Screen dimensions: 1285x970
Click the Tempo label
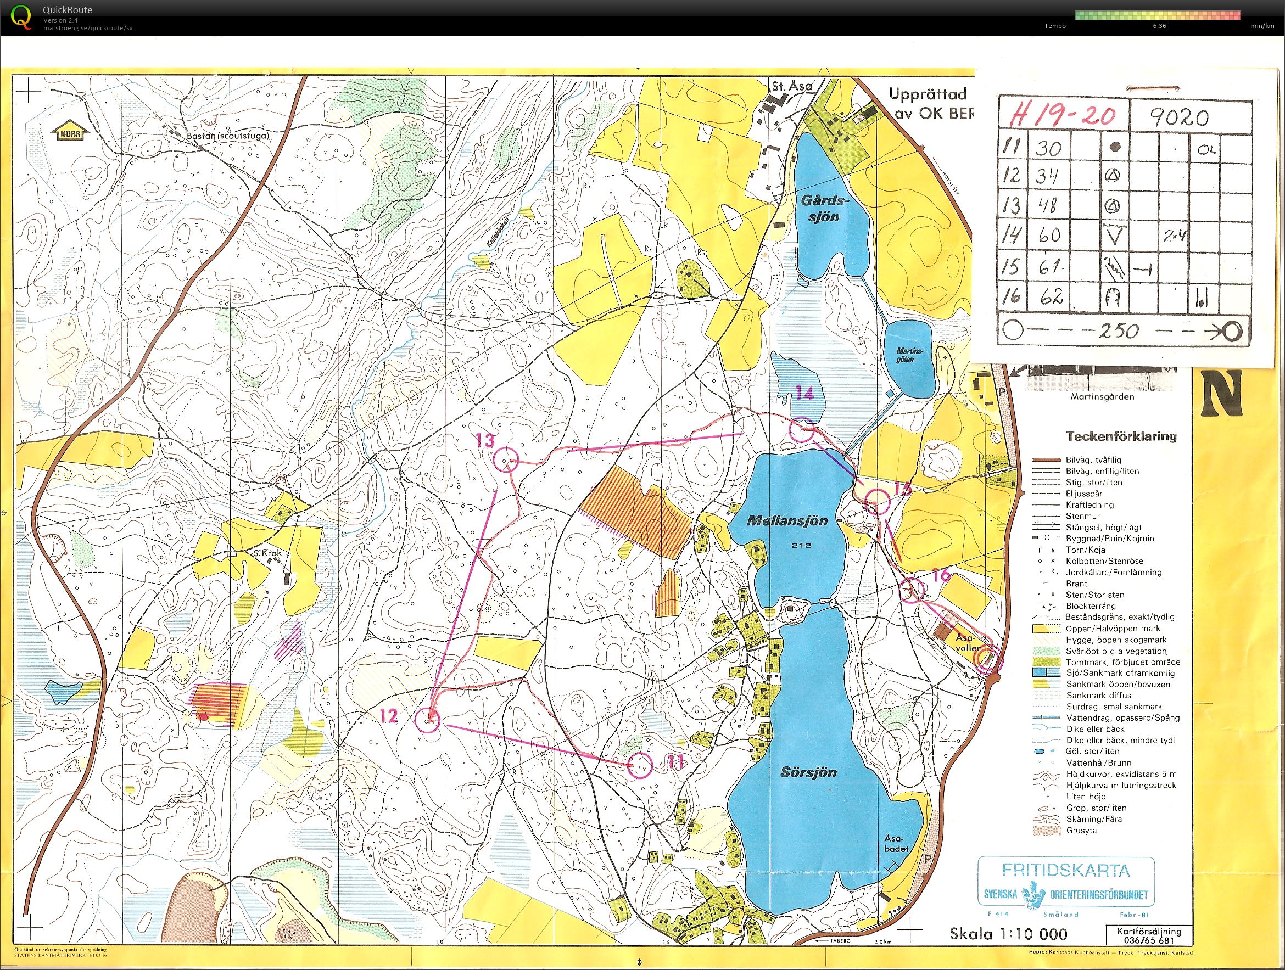pyautogui.click(x=1055, y=26)
